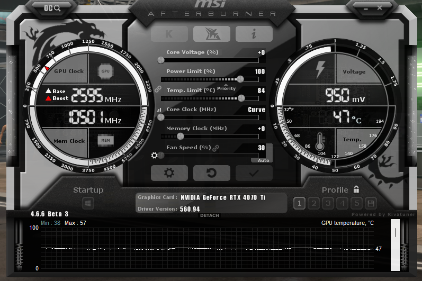Viewport: 422px width, 281px height.
Task: Toggle the fan speed link icon
Action: 216,148
